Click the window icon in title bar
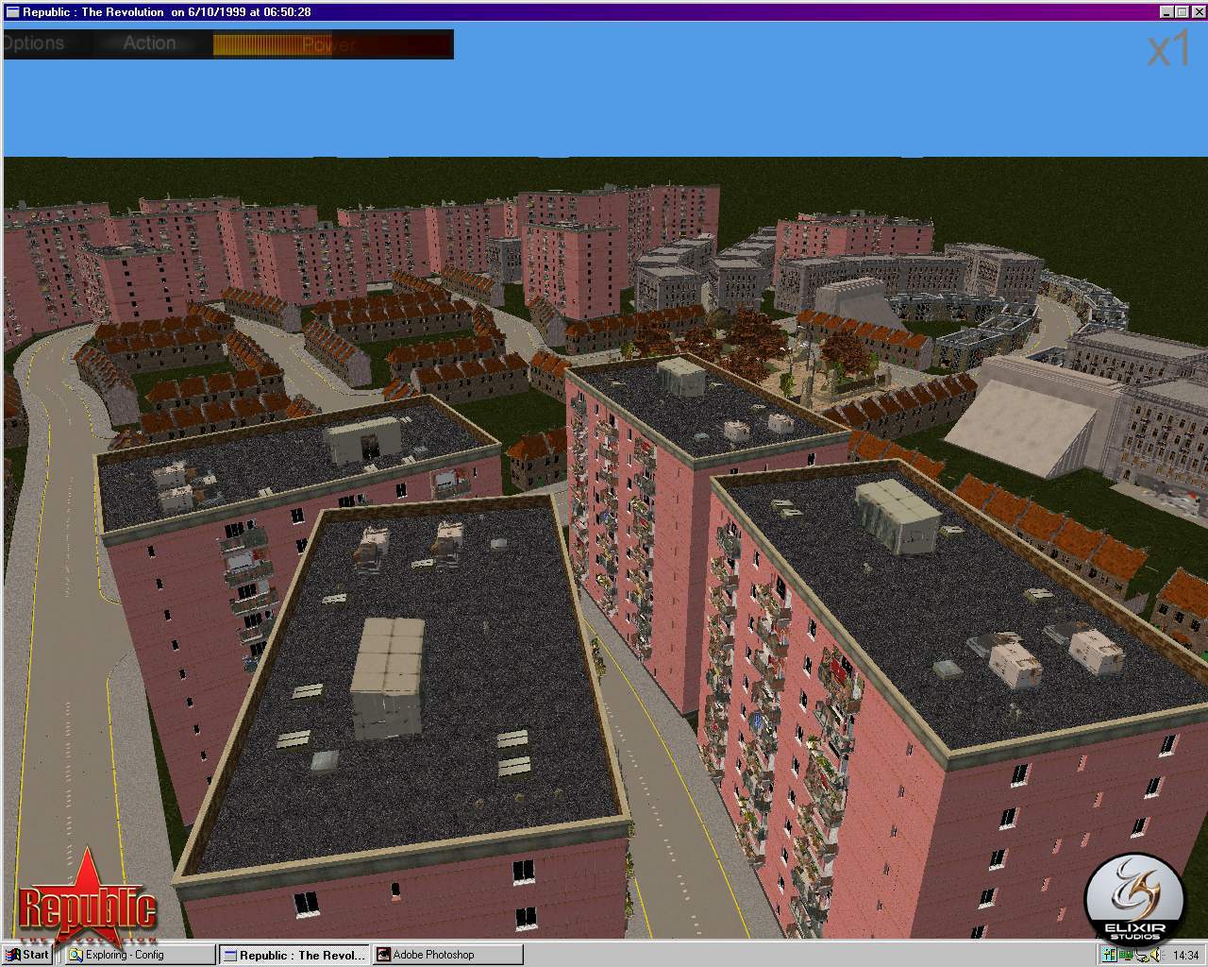This screenshot has width=1208, height=967. click(12, 12)
